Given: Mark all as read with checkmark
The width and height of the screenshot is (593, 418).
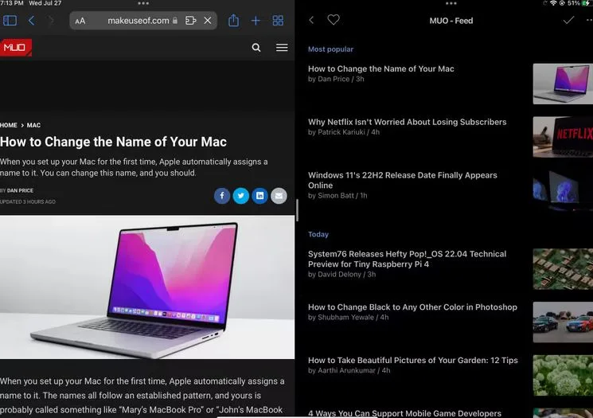Looking at the screenshot, I should [x=568, y=20].
